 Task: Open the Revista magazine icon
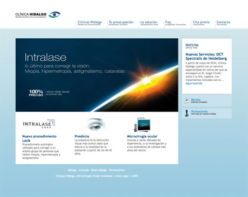coord(187,101)
